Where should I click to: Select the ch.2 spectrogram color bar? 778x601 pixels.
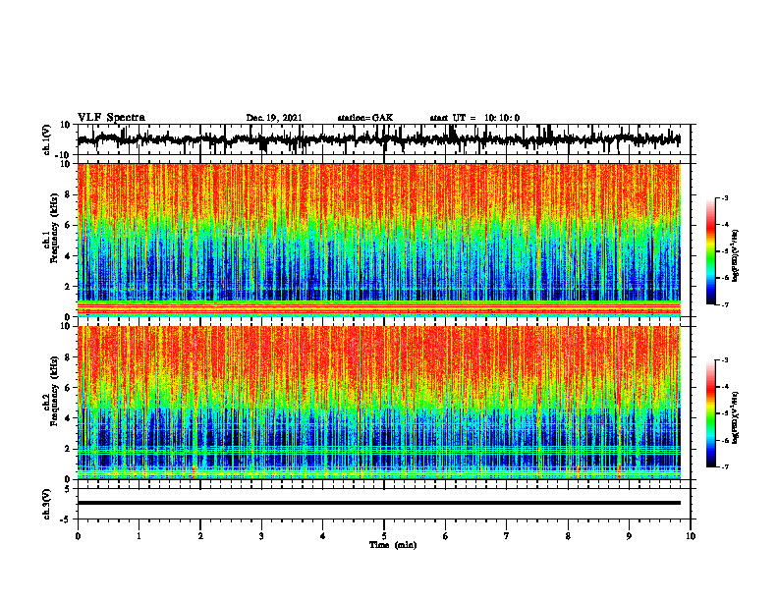point(710,413)
